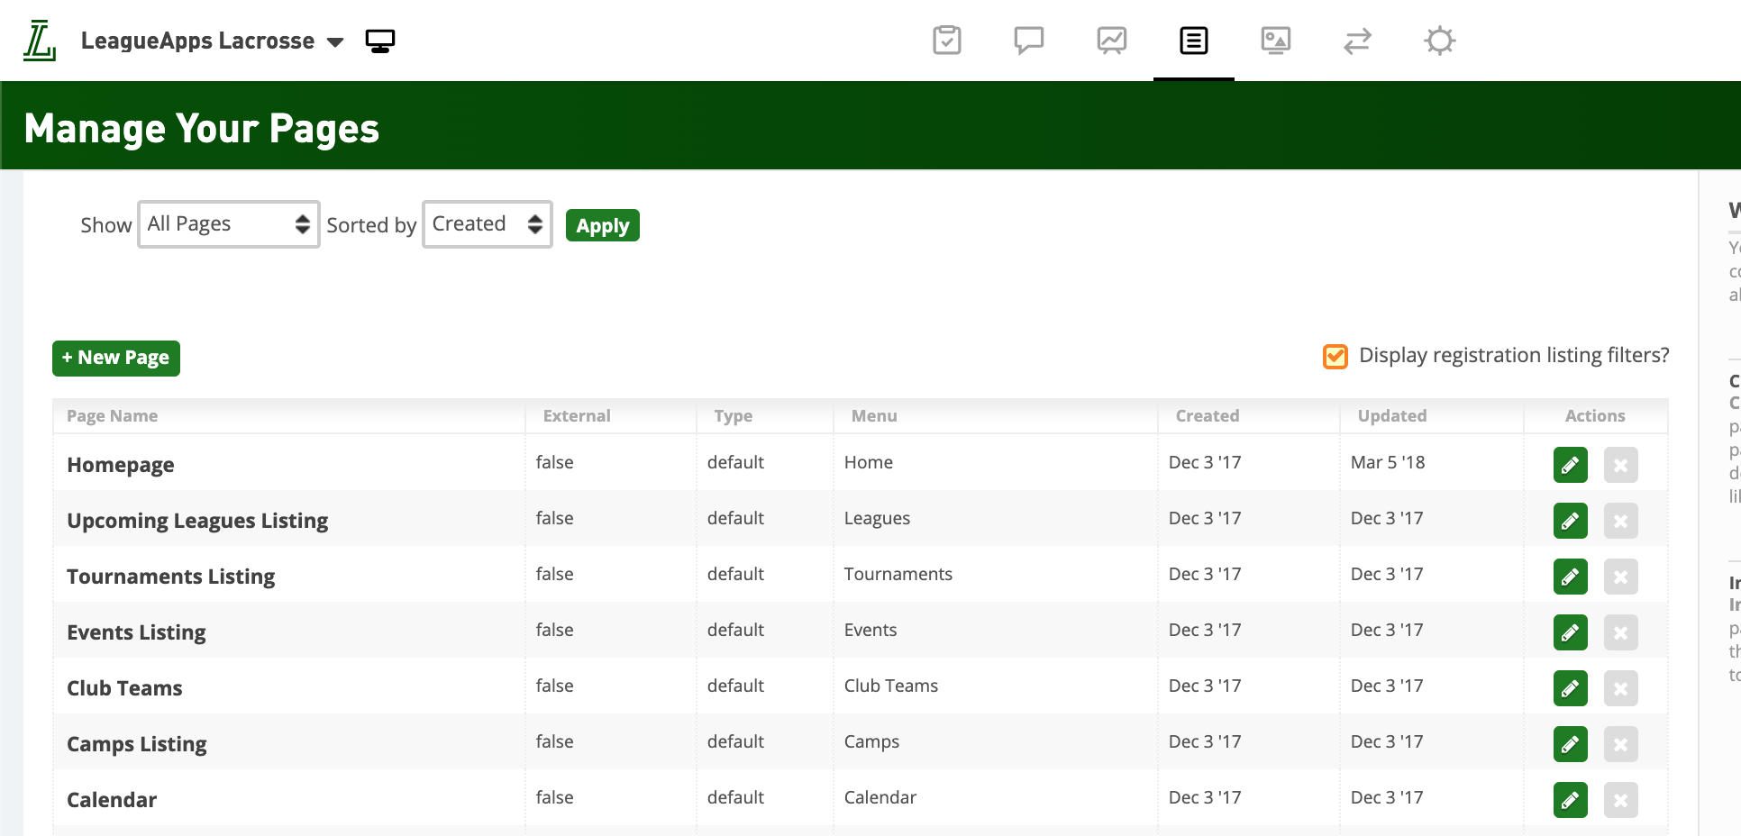The width and height of the screenshot is (1741, 836).
Task: Open the image media icon in top nav
Action: click(1276, 41)
